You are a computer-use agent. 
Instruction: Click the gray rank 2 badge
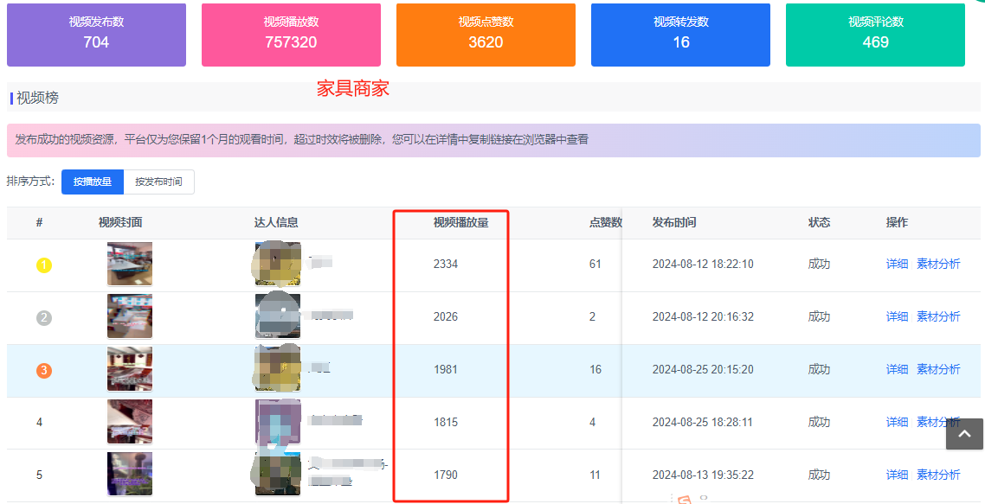[x=44, y=318]
